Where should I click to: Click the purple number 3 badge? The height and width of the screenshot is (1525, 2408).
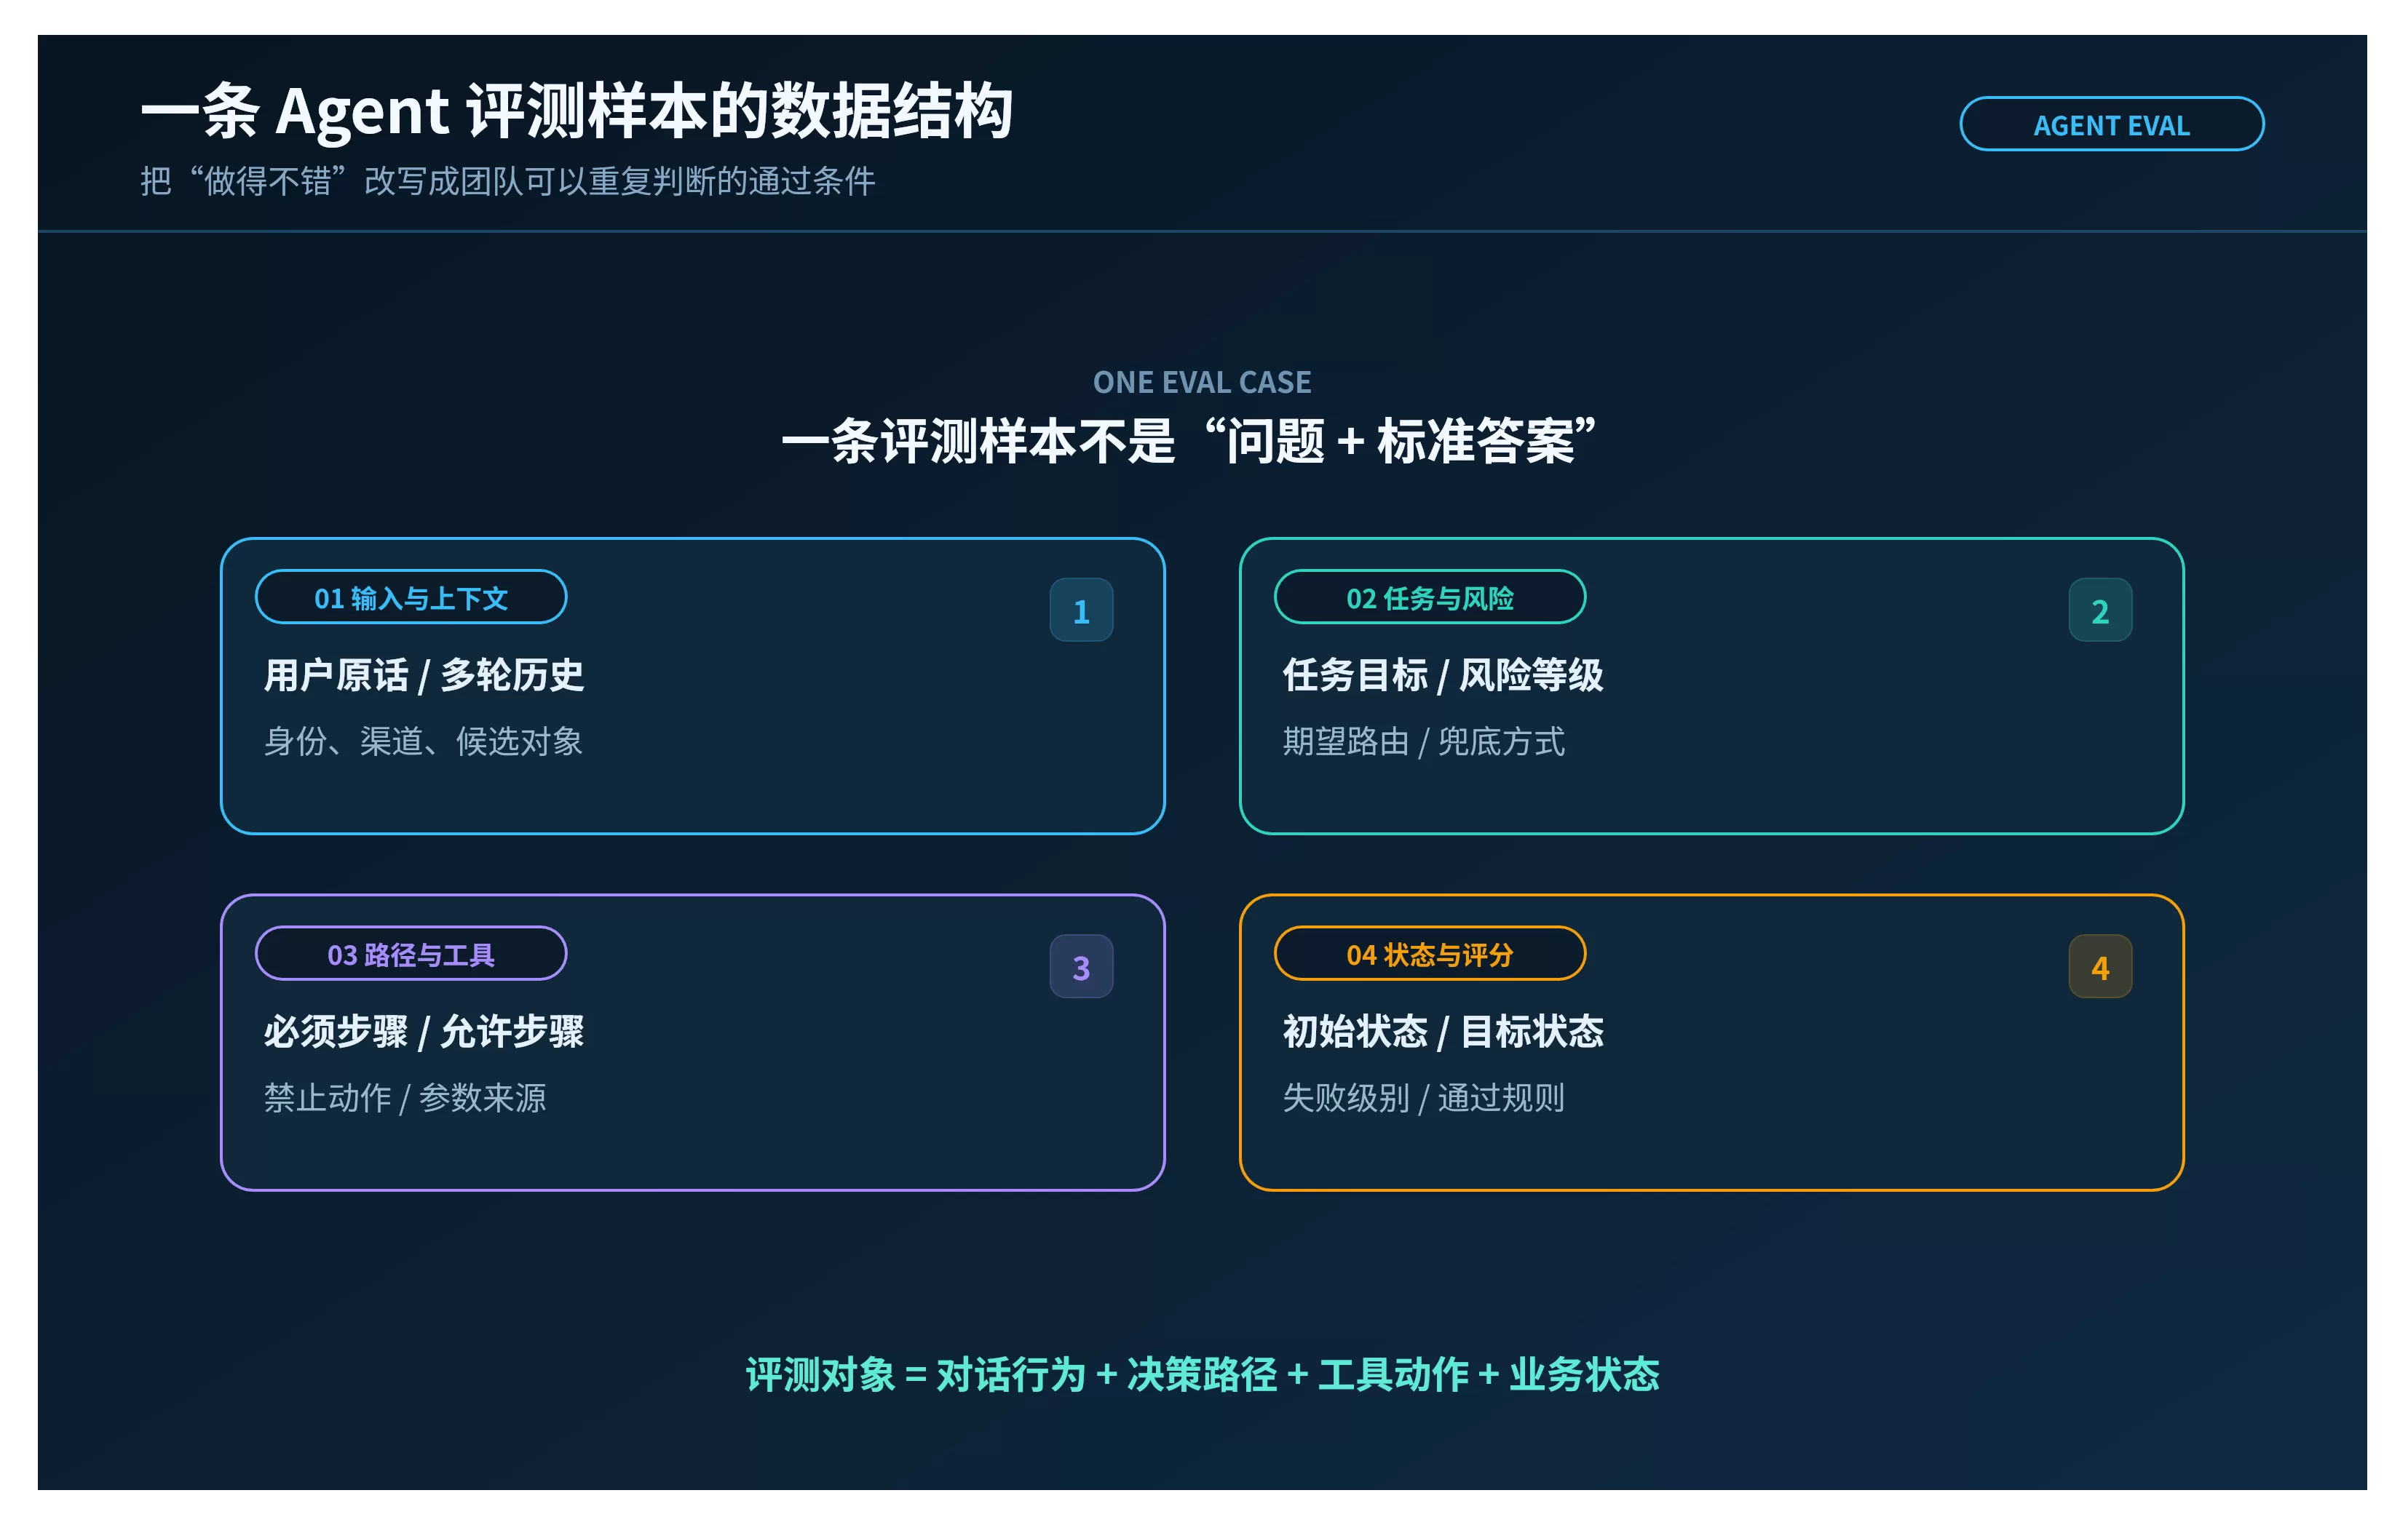pos(1081,966)
